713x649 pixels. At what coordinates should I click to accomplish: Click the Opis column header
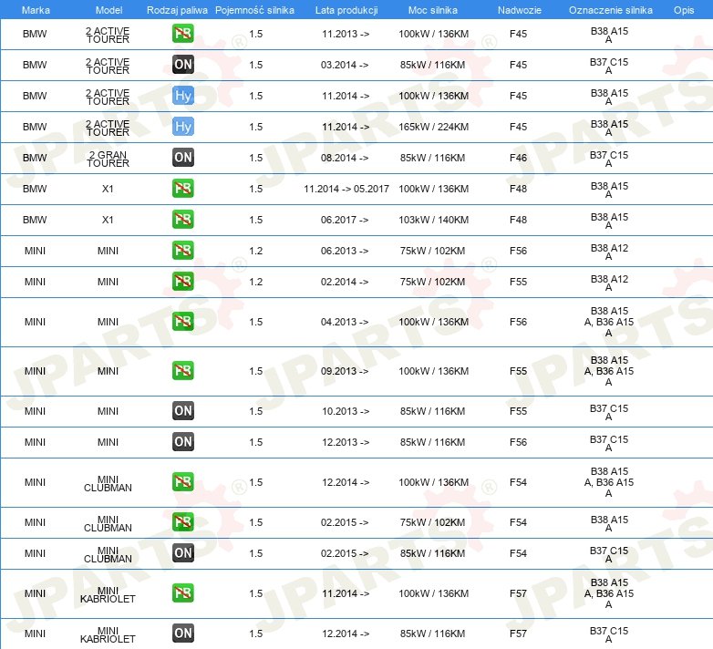point(684,10)
